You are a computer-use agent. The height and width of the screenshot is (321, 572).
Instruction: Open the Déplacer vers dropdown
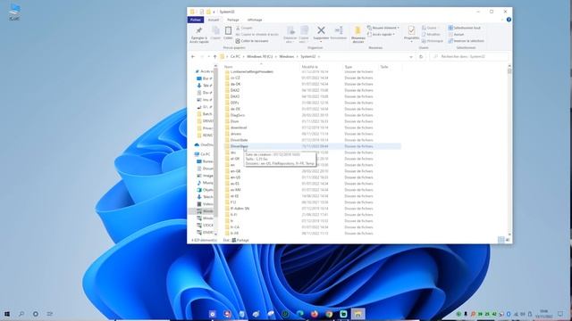pos(290,35)
